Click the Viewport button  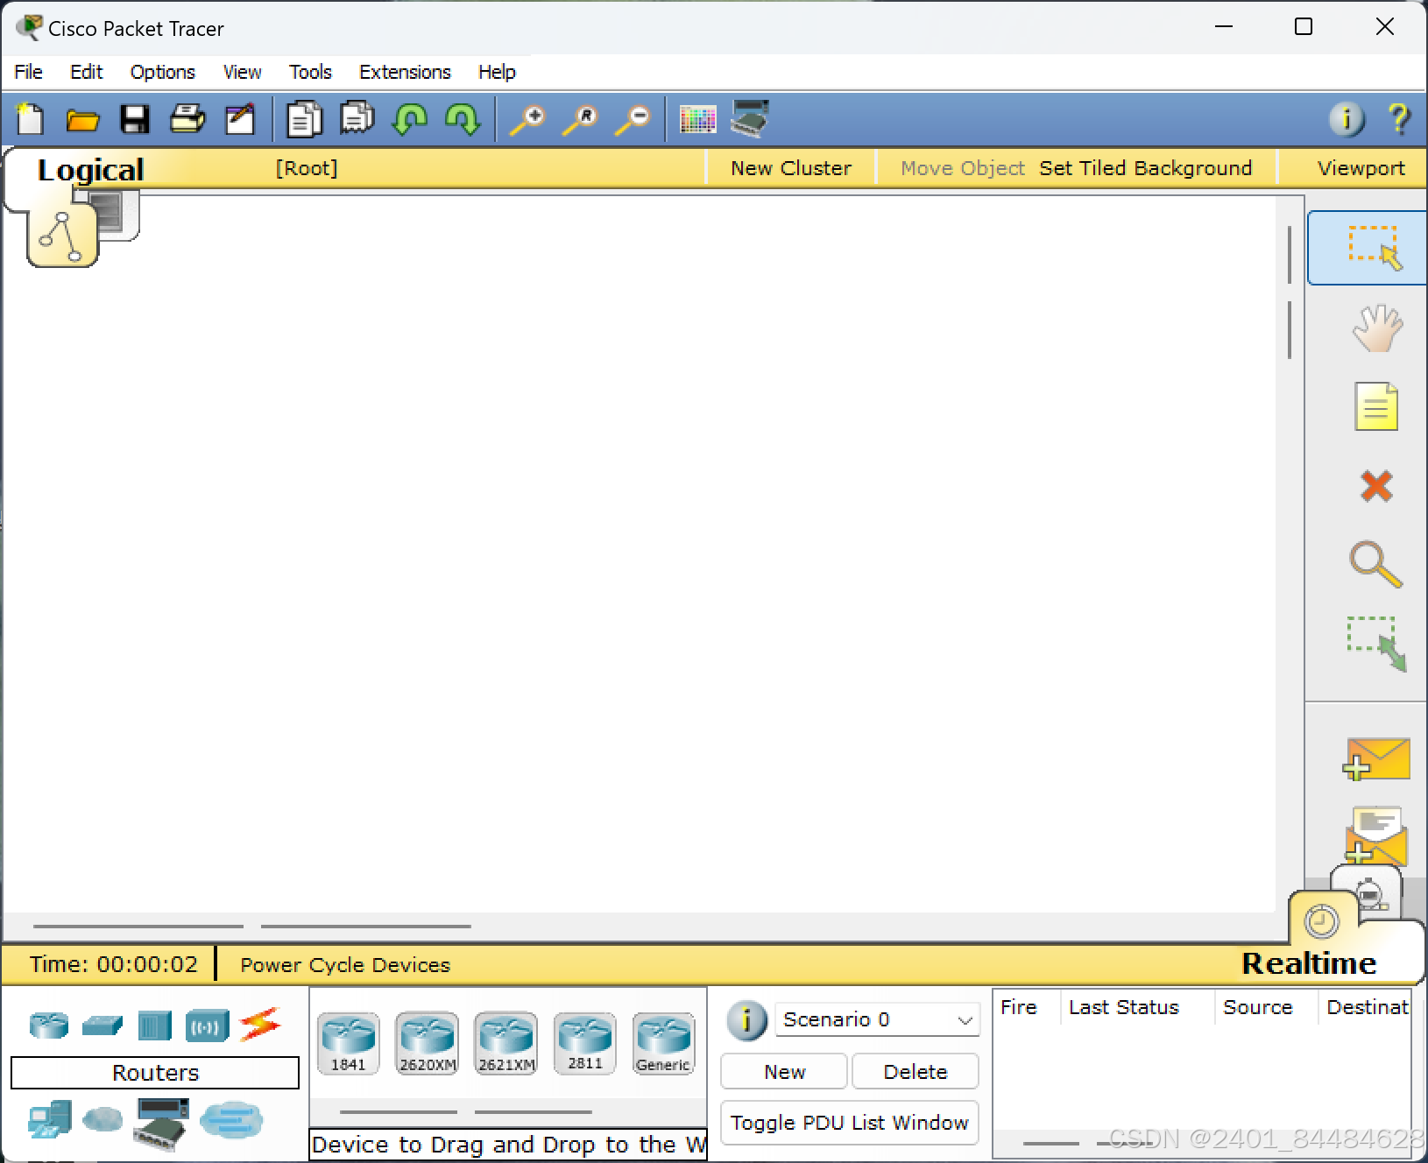click(1361, 168)
